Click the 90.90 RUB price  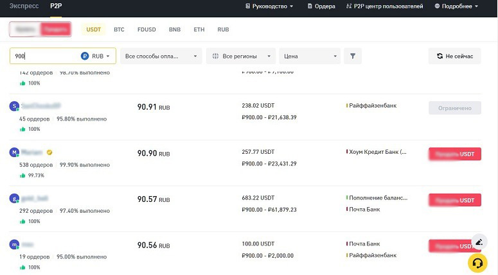pyautogui.click(x=154, y=153)
